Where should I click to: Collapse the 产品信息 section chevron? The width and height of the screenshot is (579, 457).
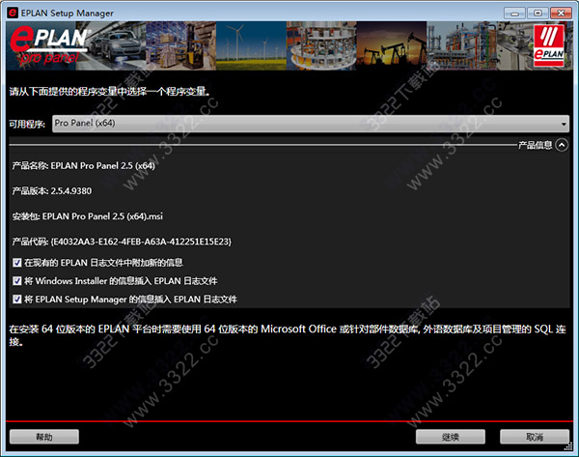point(562,145)
